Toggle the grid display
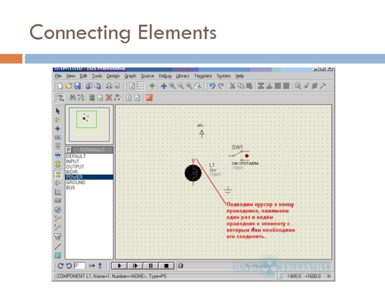The image size is (385, 289). pos(141,86)
